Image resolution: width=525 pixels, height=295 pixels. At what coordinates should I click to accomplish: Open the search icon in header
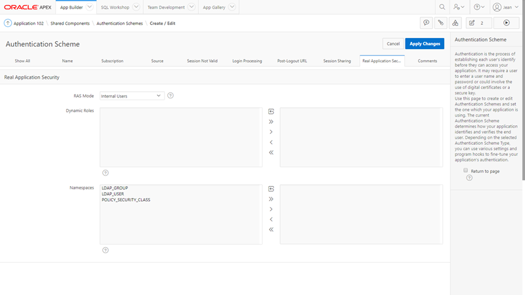(x=442, y=7)
